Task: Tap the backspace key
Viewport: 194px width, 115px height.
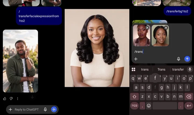Action: (189, 97)
